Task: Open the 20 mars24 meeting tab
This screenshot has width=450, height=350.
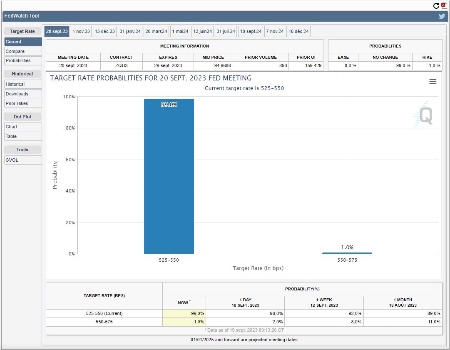Action: point(156,31)
